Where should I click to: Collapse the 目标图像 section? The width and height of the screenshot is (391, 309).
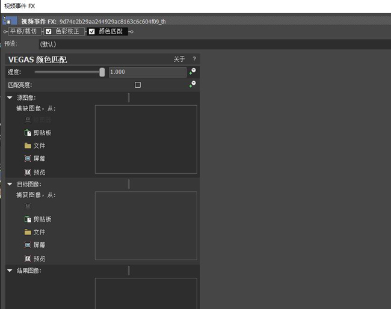point(10,184)
